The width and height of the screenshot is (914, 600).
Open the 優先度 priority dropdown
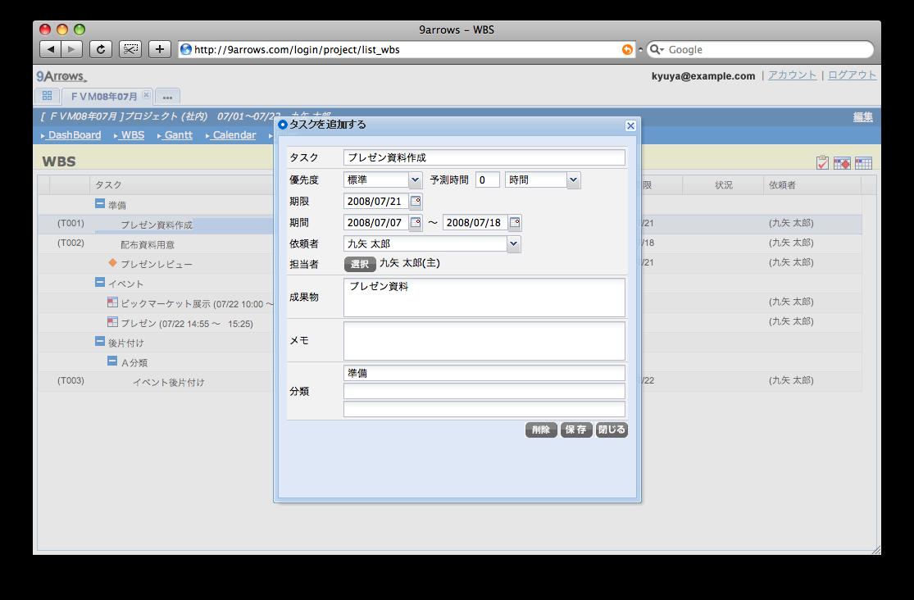pos(415,180)
